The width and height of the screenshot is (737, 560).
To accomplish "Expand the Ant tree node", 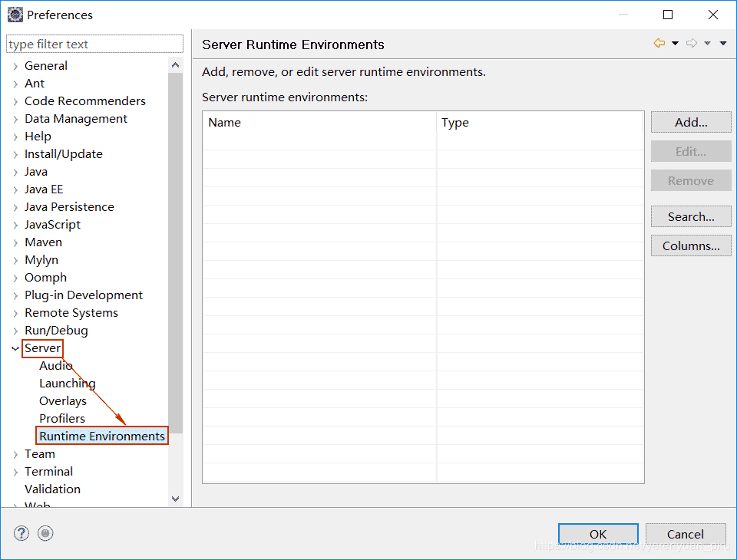I will tap(15, 84).
